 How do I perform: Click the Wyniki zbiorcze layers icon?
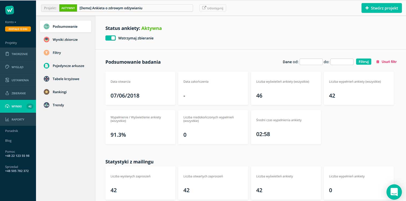(46, 40)
